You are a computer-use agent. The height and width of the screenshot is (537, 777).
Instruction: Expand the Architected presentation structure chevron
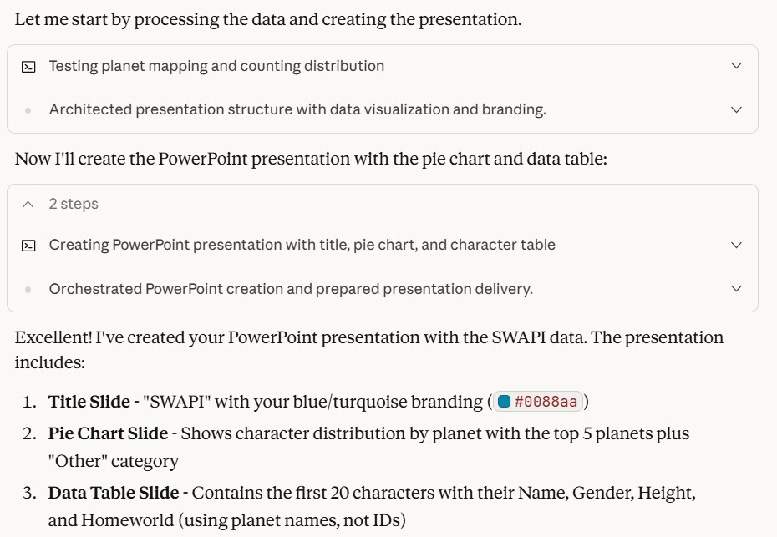[736, 109]
